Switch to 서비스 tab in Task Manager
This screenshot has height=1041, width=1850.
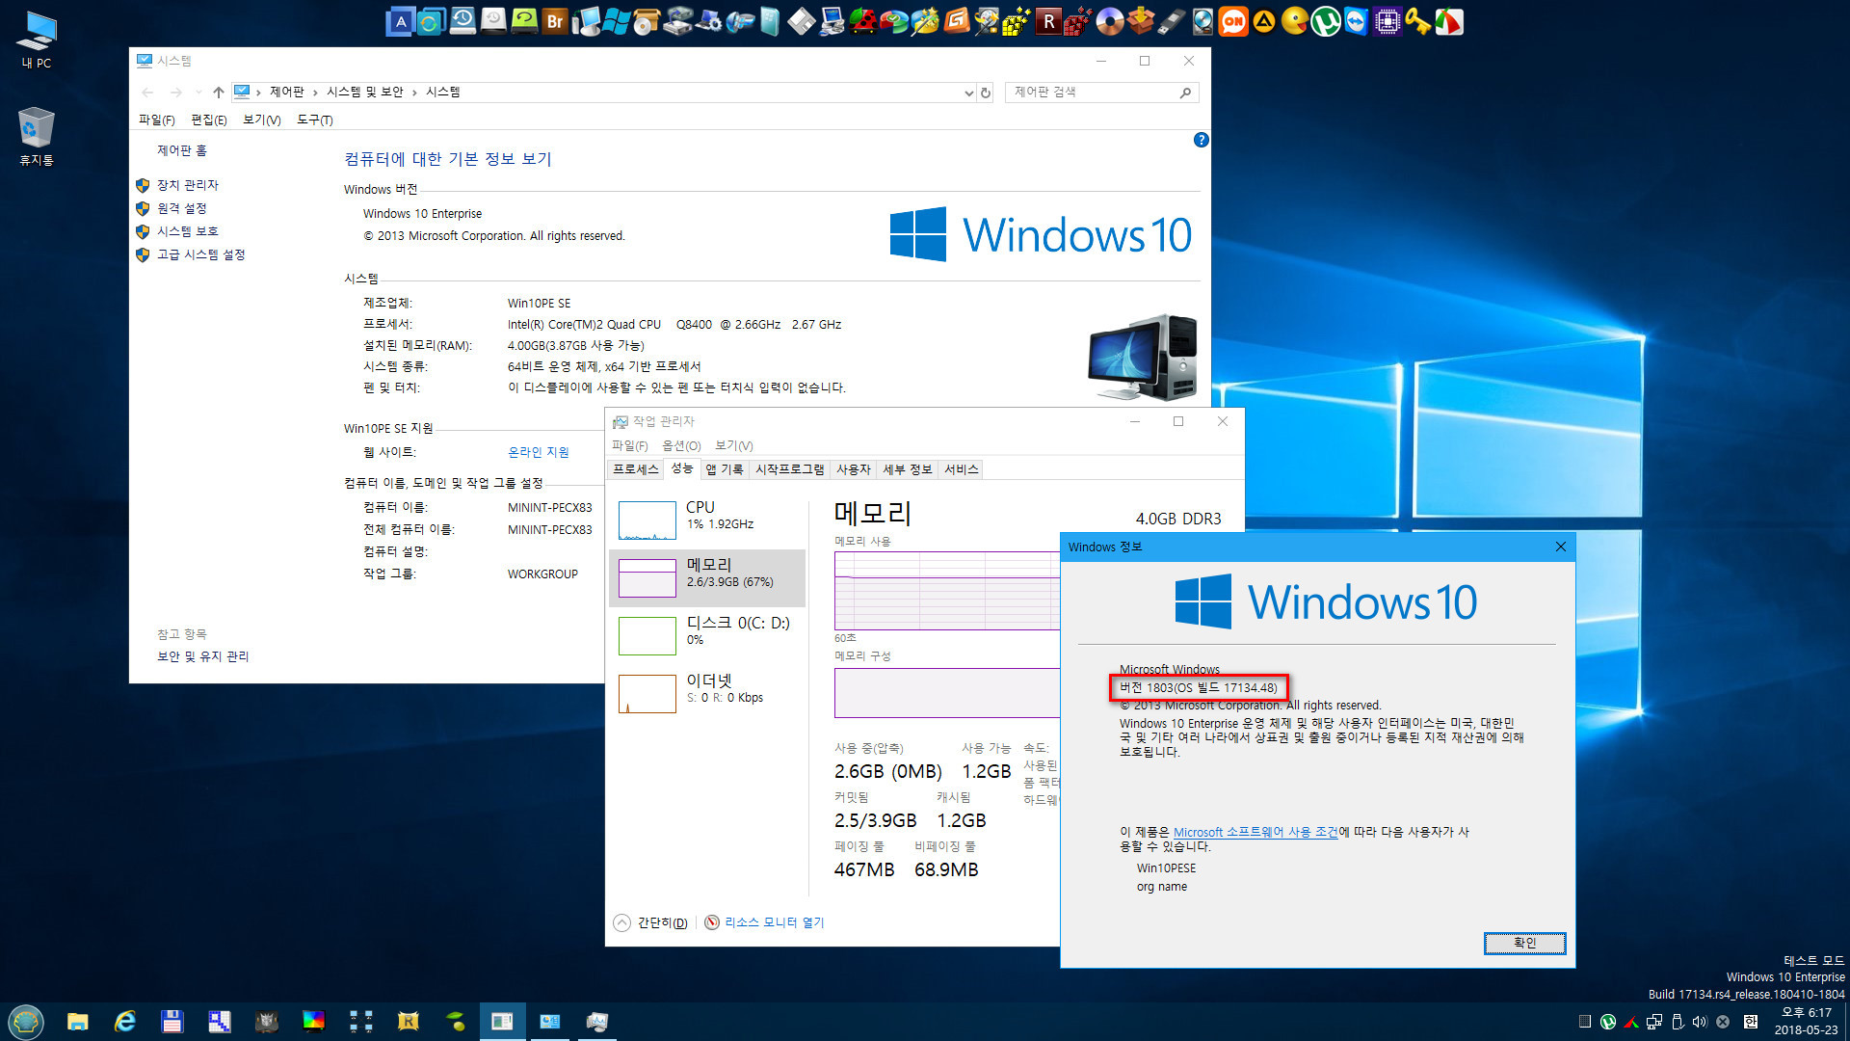point(962,469)
